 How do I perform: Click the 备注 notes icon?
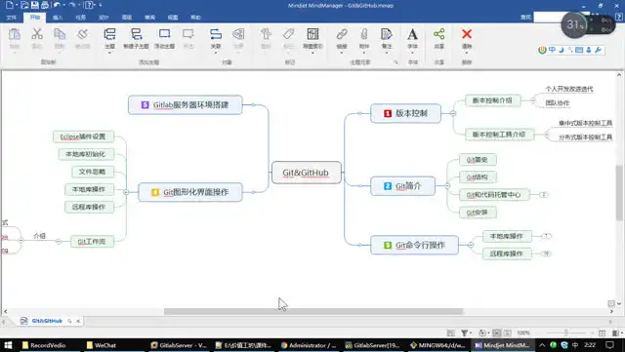pyautogui.click(x=387, y=34)
